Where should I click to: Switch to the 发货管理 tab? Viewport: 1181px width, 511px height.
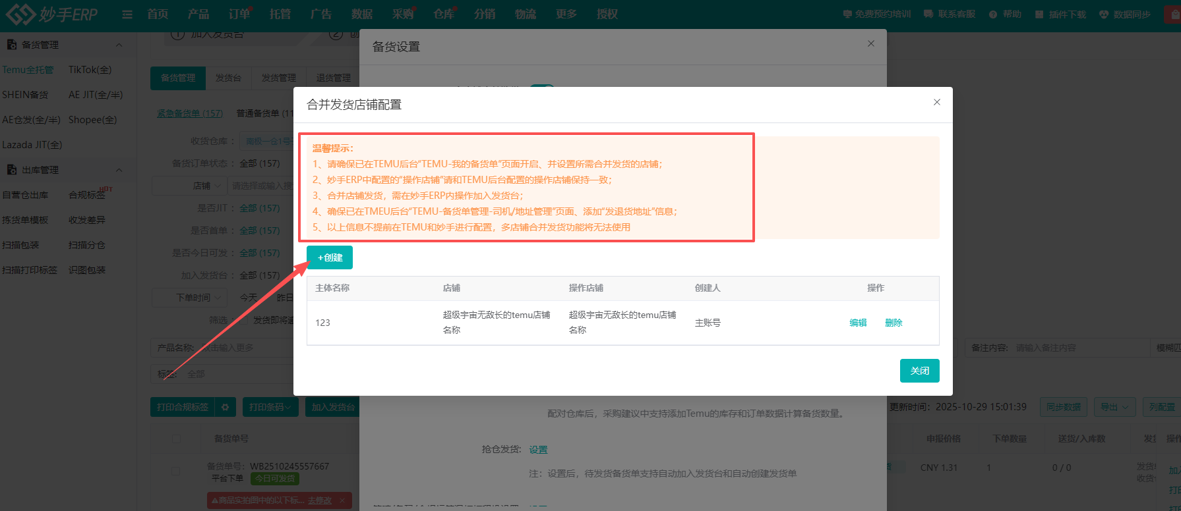pos(279,78)
